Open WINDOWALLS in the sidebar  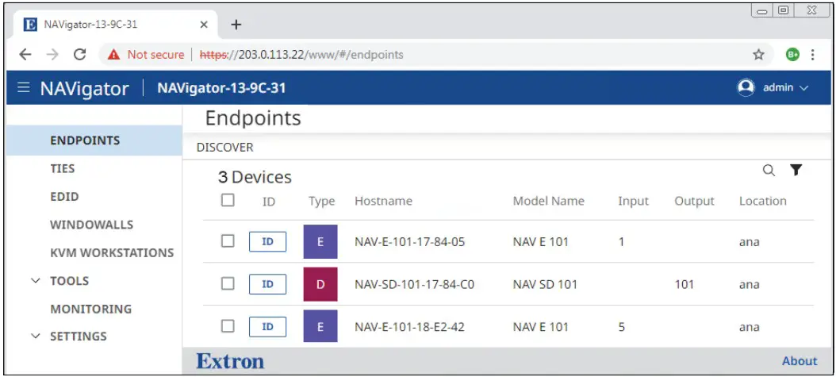[92, 225]
